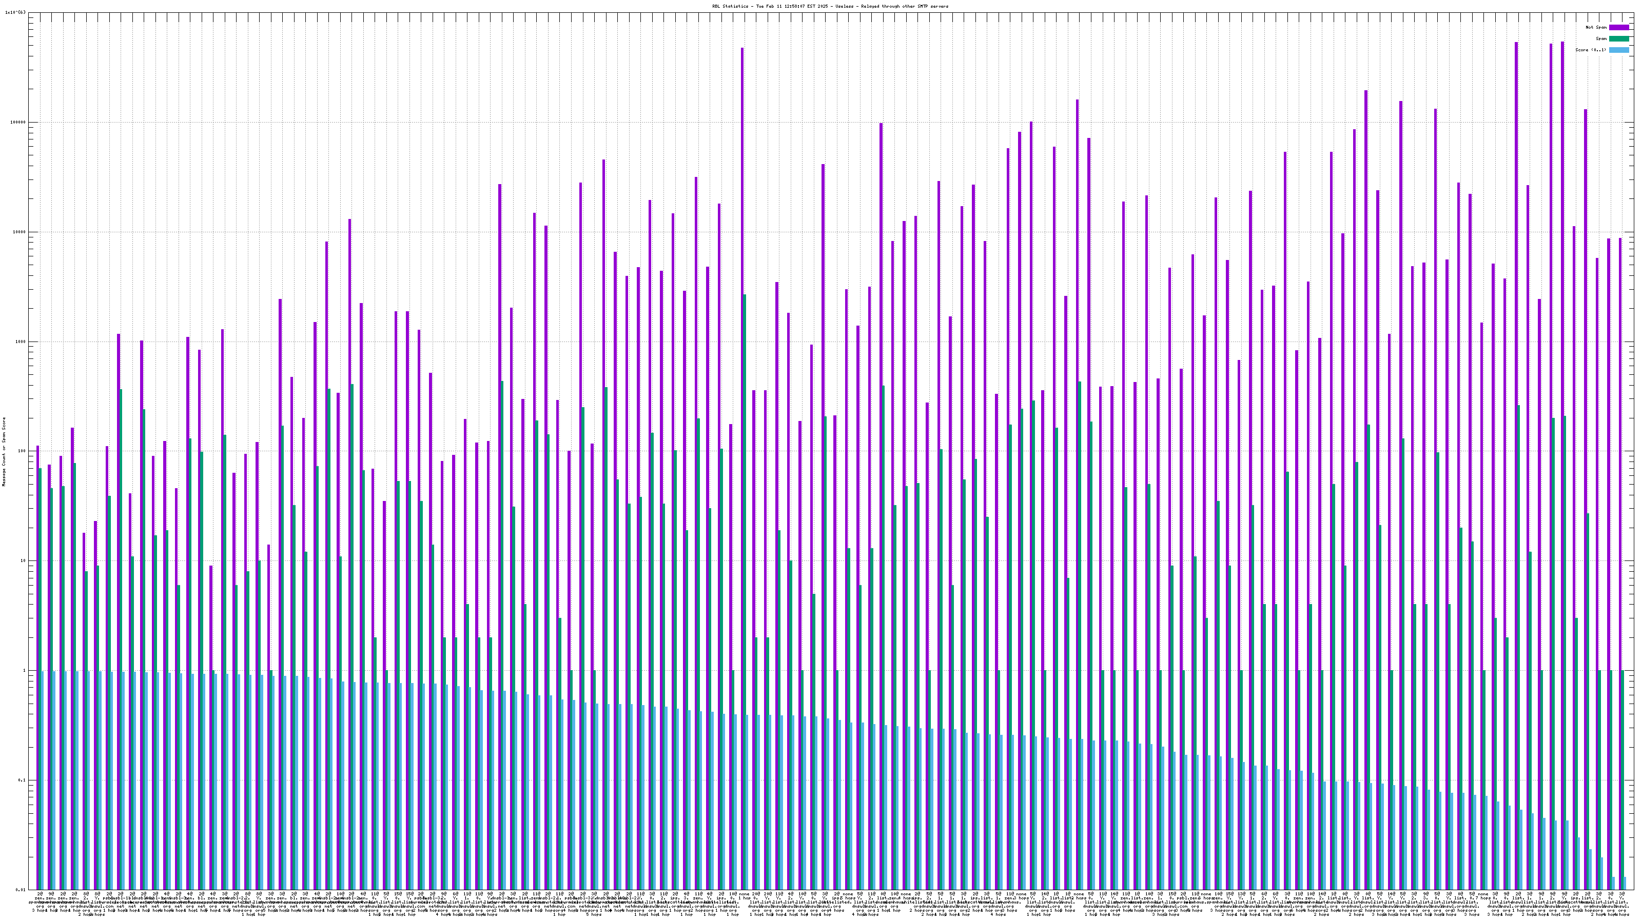Select the "Not Spam" legend label

(1596, 27)
